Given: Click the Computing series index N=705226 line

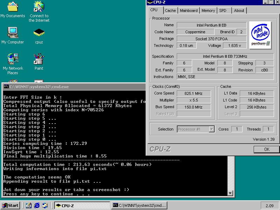Looking at the screenshot, I should [54, 110].
